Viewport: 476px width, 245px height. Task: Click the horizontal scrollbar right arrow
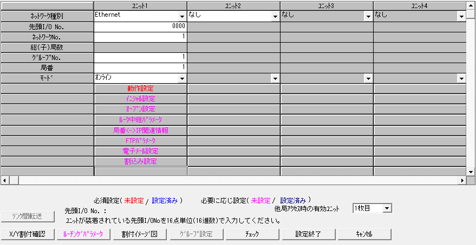tap(462, 180)
